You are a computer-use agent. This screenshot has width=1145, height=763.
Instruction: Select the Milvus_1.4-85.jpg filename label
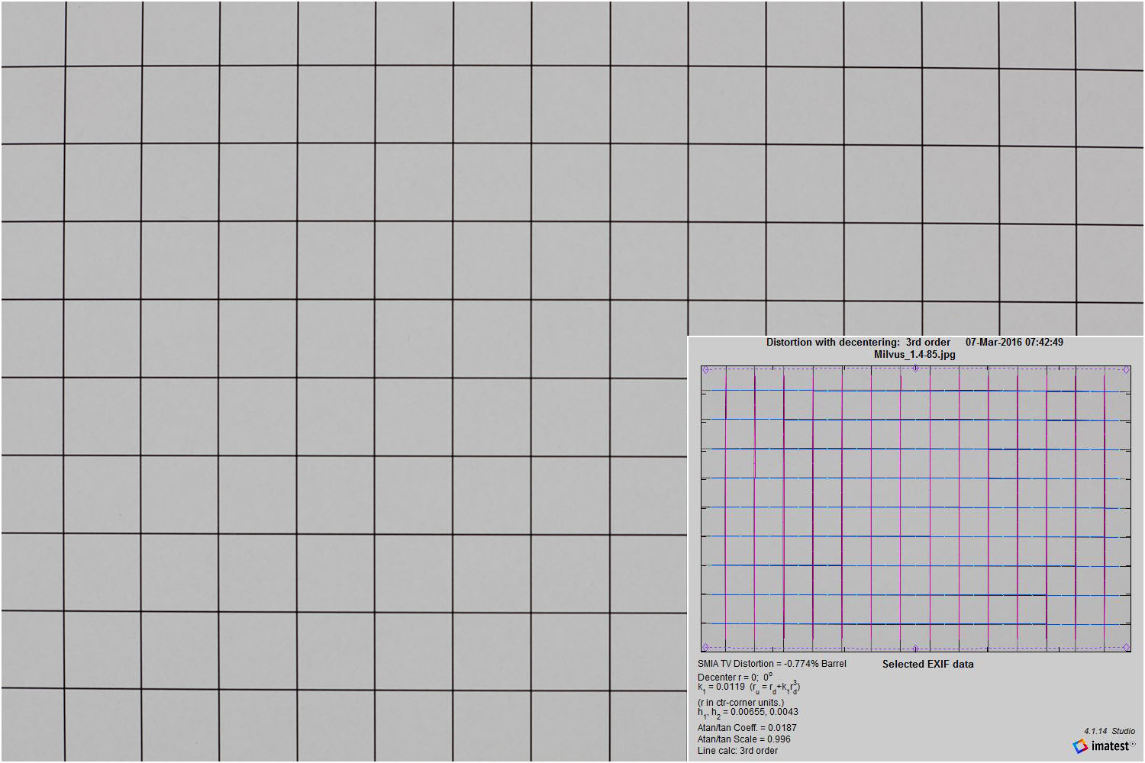point(914,355)
